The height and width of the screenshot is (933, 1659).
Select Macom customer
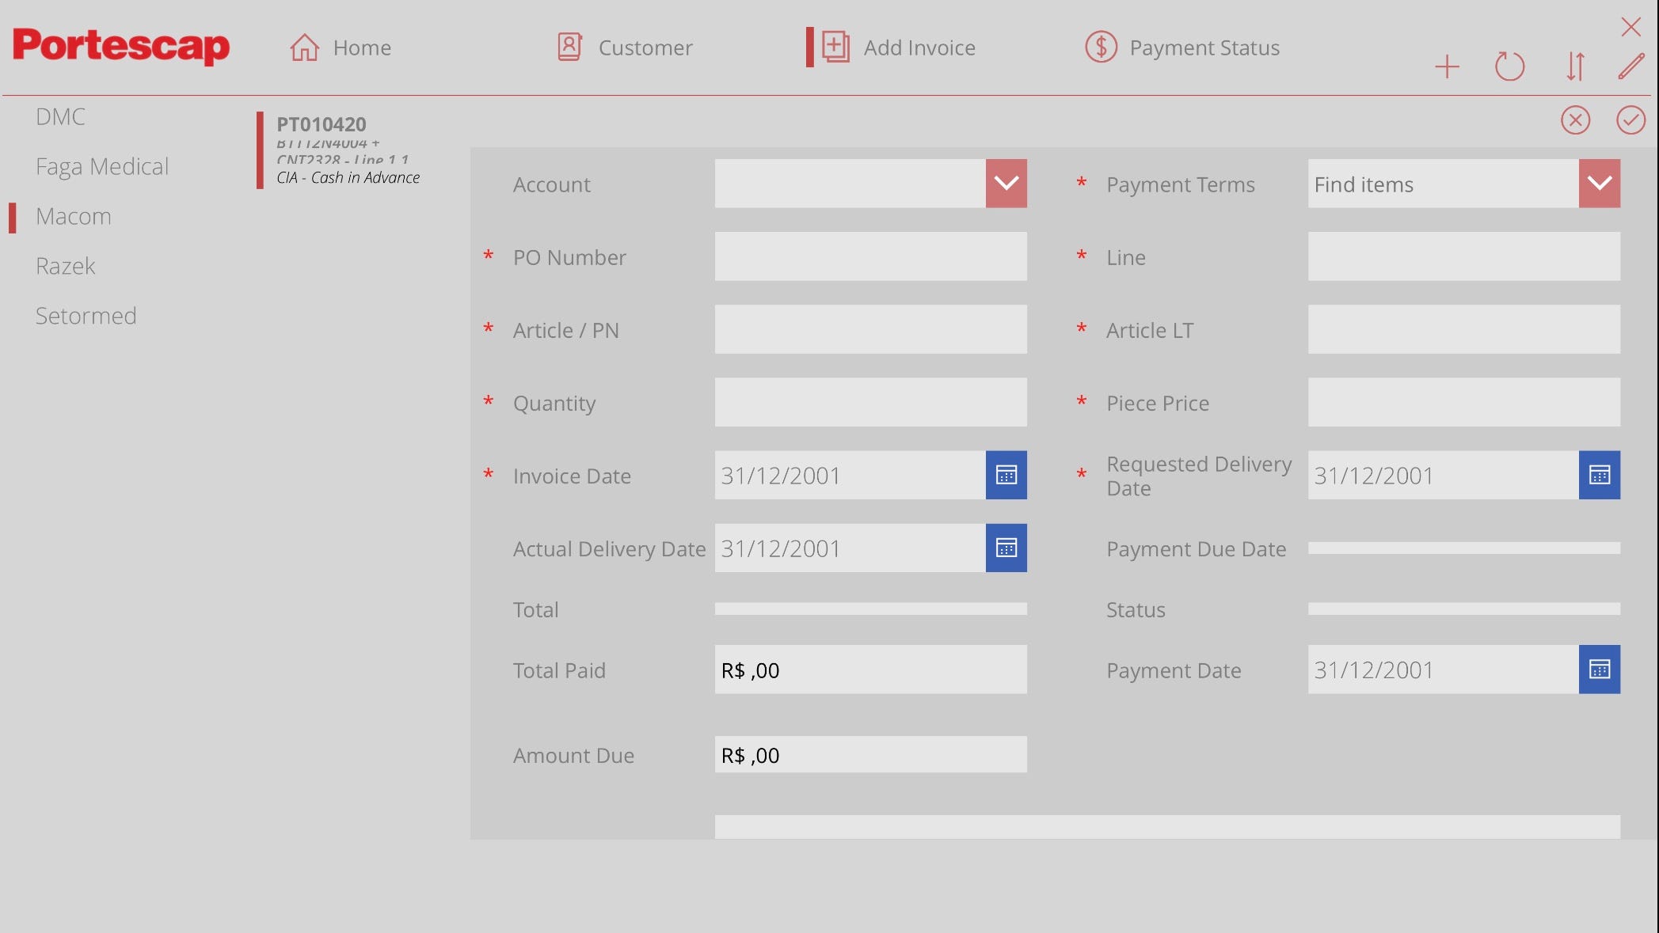coord(74,216)
